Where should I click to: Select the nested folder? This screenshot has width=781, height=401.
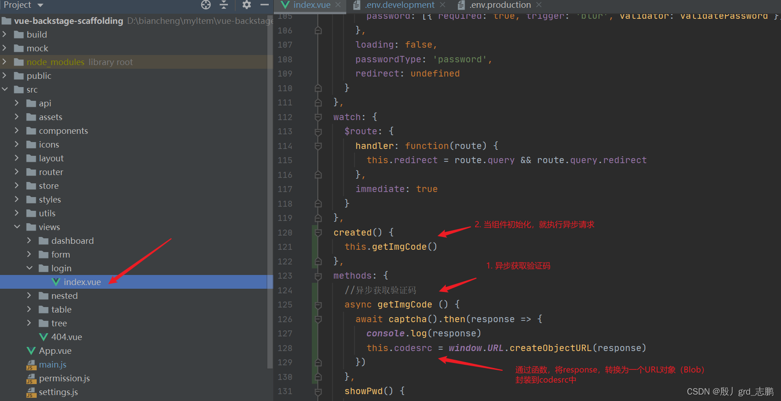pos(64,296)
